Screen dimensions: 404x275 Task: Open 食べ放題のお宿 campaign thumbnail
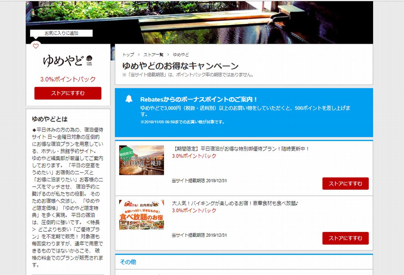coord(141,215)
